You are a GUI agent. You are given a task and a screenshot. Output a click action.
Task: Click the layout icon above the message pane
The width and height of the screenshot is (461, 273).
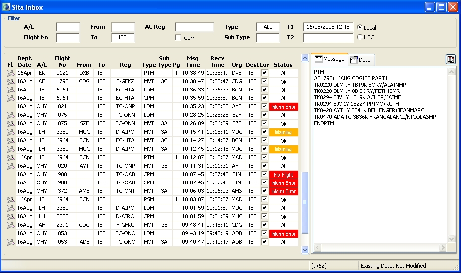point(450,59)
